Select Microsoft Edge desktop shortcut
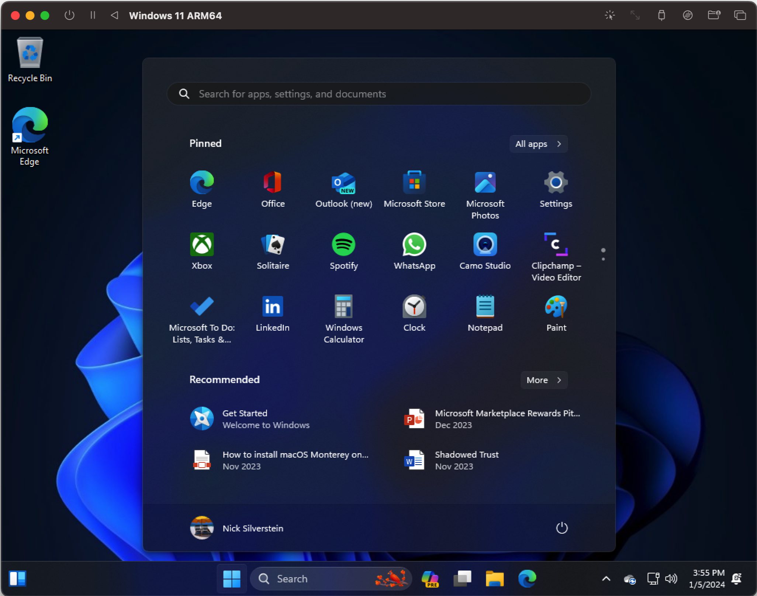 coord(30,137)
